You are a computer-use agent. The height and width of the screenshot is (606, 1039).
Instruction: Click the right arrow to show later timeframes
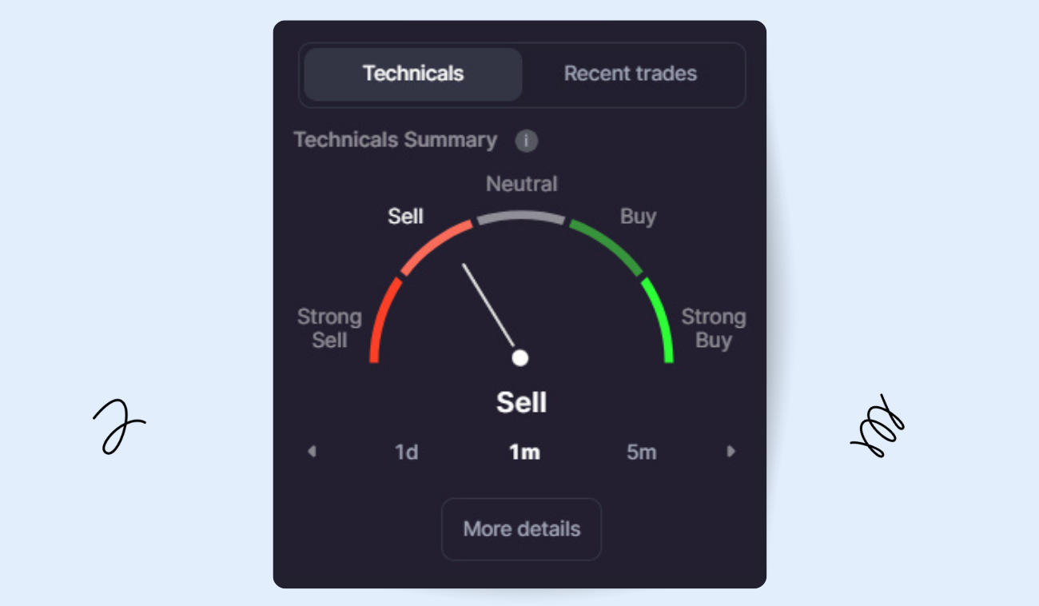[730, 452]
